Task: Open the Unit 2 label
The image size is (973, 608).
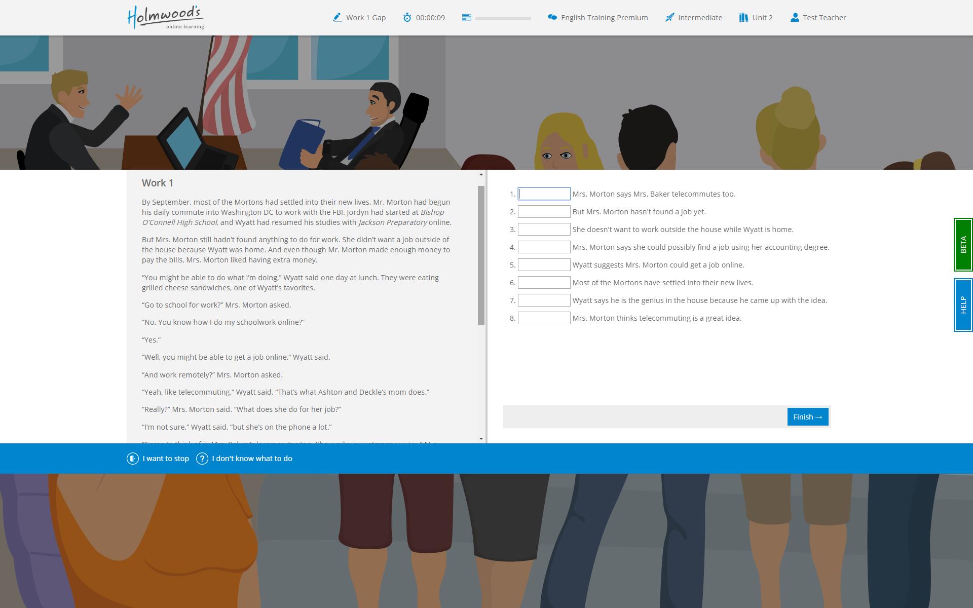Action: click(x=762, y=18)
